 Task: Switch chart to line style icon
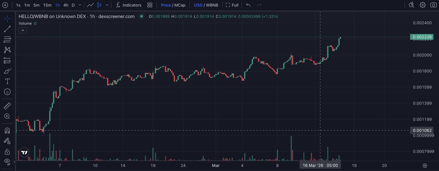(90, 5)
